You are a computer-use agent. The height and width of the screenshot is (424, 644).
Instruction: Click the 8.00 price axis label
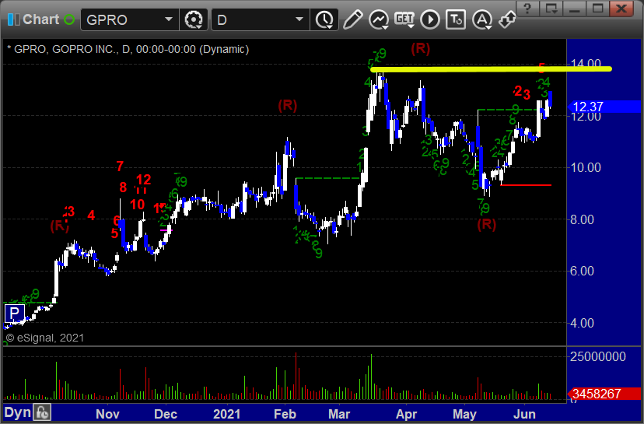582,219
